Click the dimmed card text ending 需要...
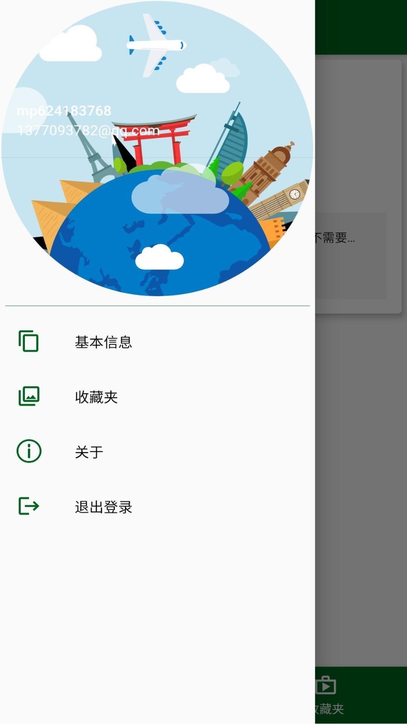Viewport: 407px width, 724px height. coord(335,238)
